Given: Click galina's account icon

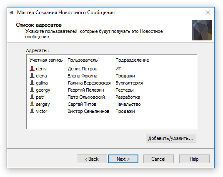Looking at the screenshot, I should tap(32, 82).
